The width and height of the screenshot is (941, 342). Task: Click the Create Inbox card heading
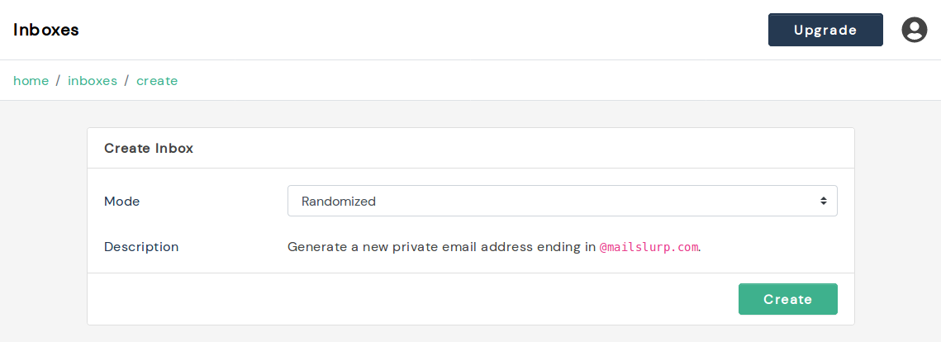tap(149, 149)
